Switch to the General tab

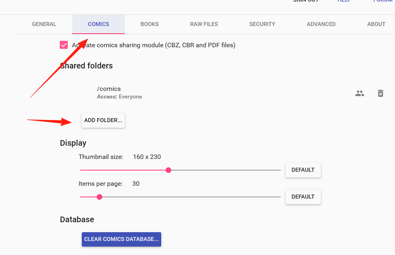(44, 24)
